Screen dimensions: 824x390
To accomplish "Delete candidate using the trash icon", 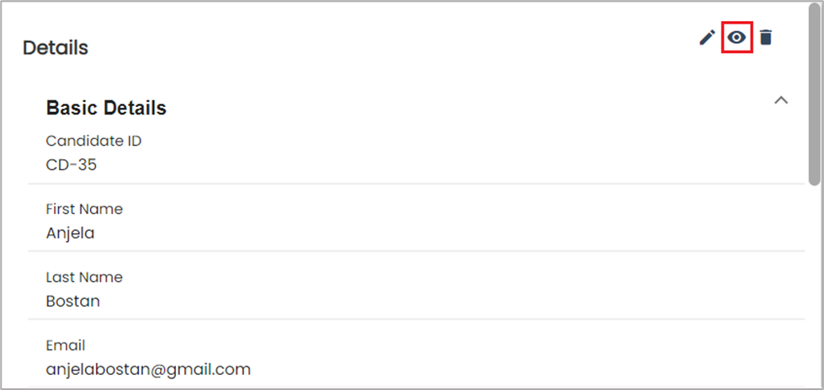I will 765,38.
